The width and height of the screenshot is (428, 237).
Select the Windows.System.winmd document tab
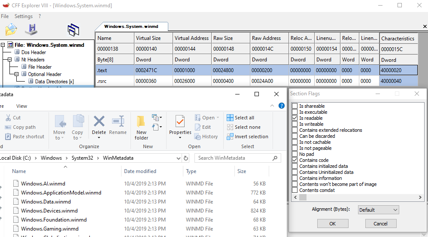pos(131,27)
